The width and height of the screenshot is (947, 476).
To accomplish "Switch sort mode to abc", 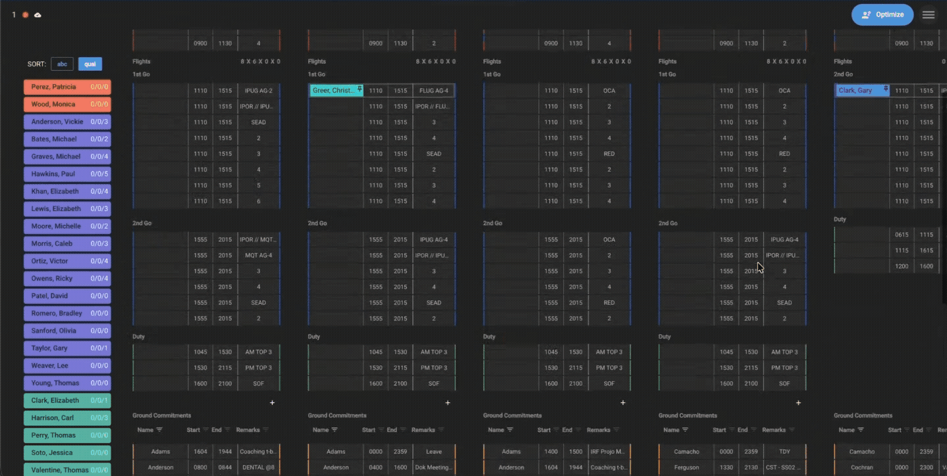I will point(63,64).
